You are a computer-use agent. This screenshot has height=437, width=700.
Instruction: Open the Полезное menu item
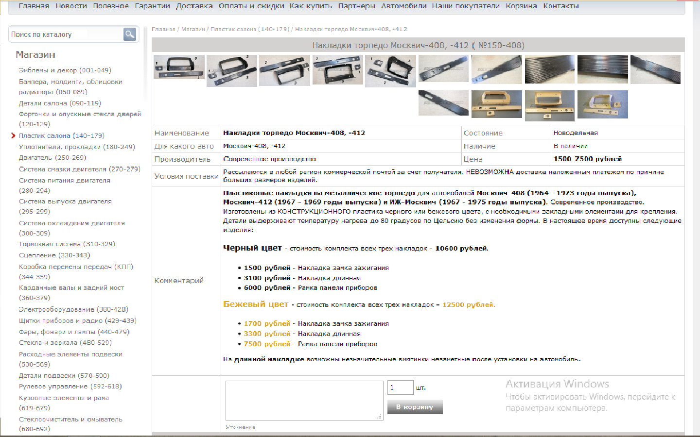point(111,6)
